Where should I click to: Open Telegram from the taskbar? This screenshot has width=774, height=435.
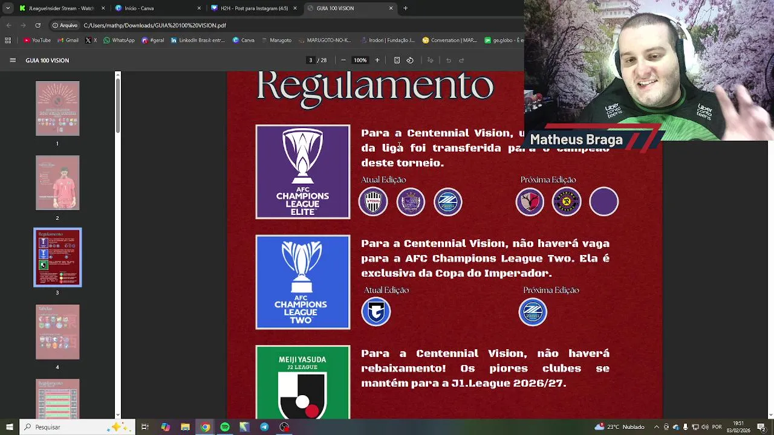point(264,427)
